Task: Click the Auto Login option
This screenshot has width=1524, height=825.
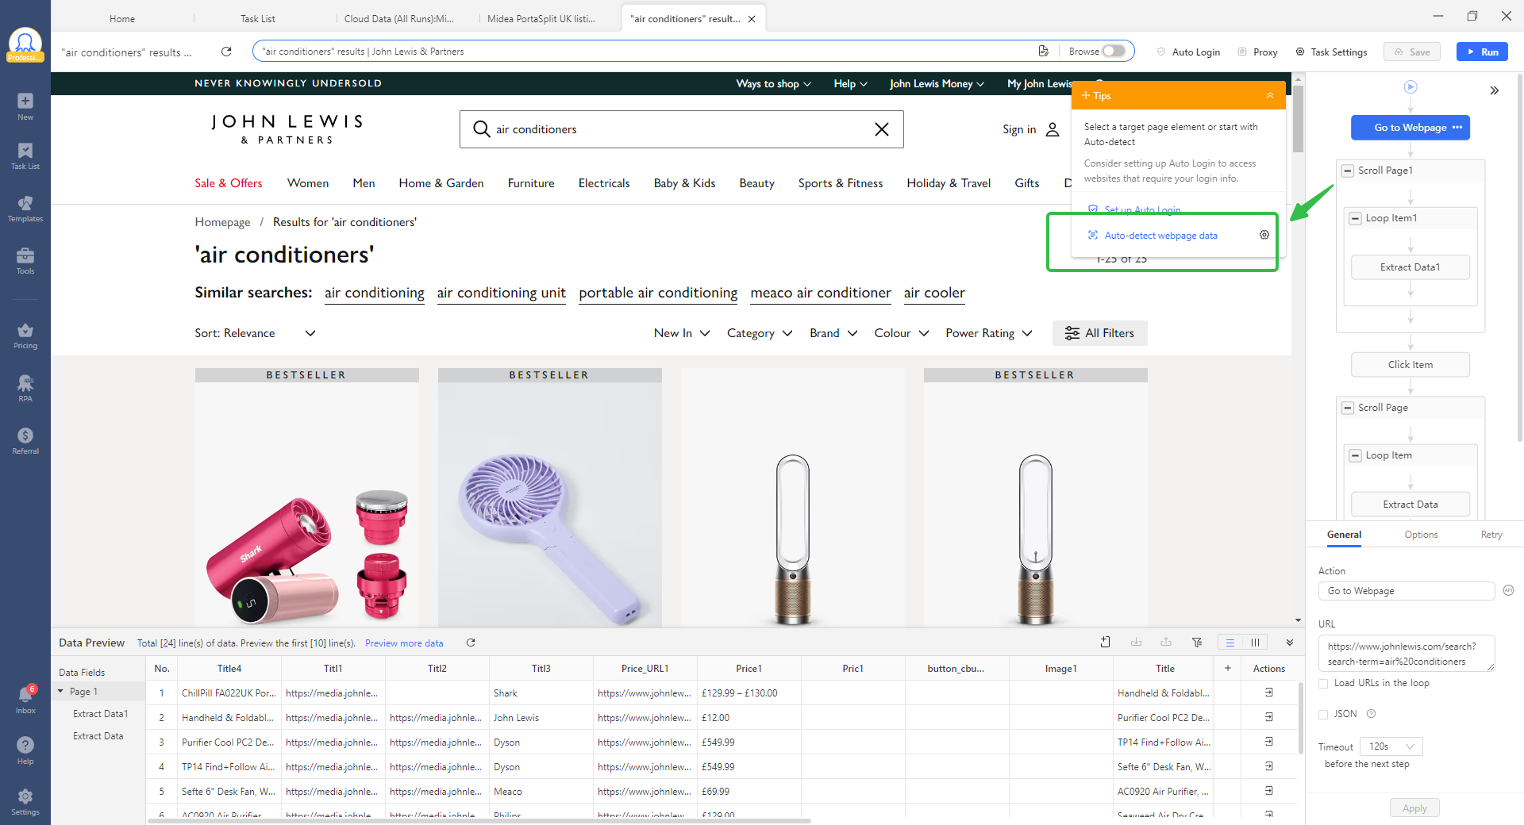Action: (1188, 52)
